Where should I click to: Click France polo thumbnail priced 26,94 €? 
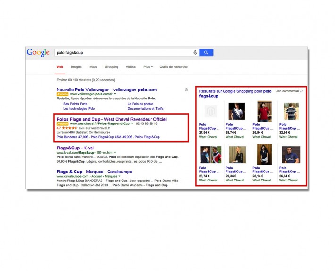click(x=291, y=155)
